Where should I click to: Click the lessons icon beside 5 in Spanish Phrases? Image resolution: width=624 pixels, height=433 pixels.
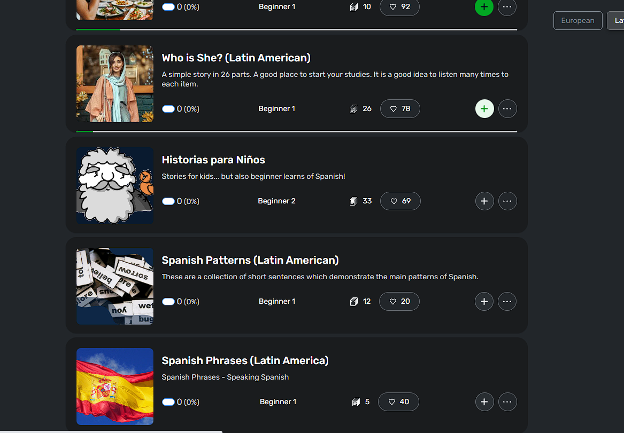356,403
